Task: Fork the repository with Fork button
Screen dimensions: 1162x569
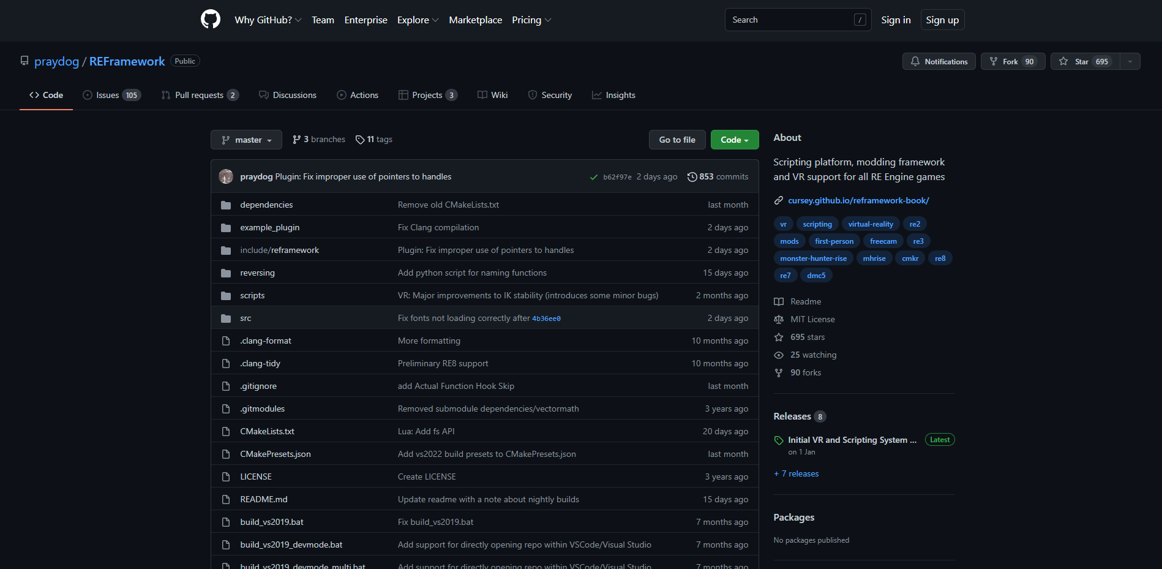Action: (1013, 61)
